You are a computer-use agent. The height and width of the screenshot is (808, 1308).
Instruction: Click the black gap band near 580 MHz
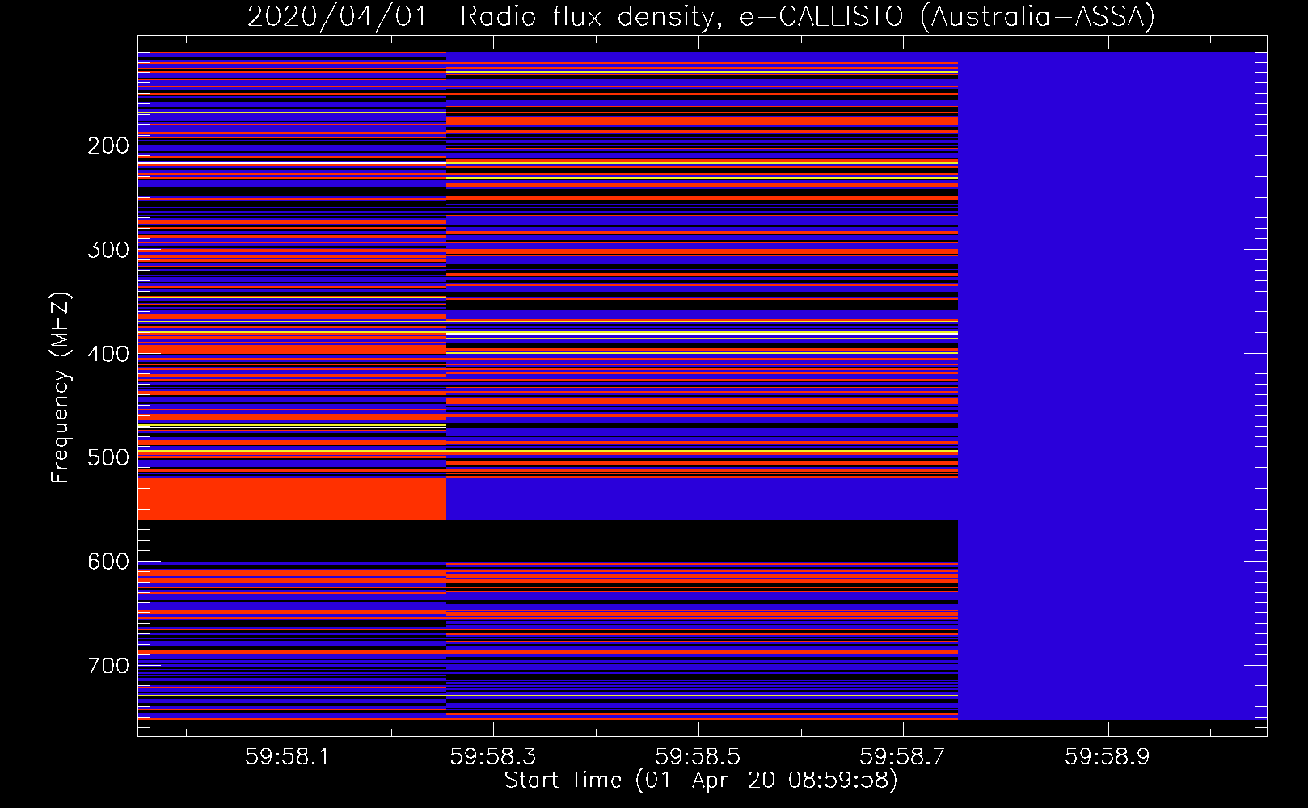pyautogui.click(x=548, y=541)
